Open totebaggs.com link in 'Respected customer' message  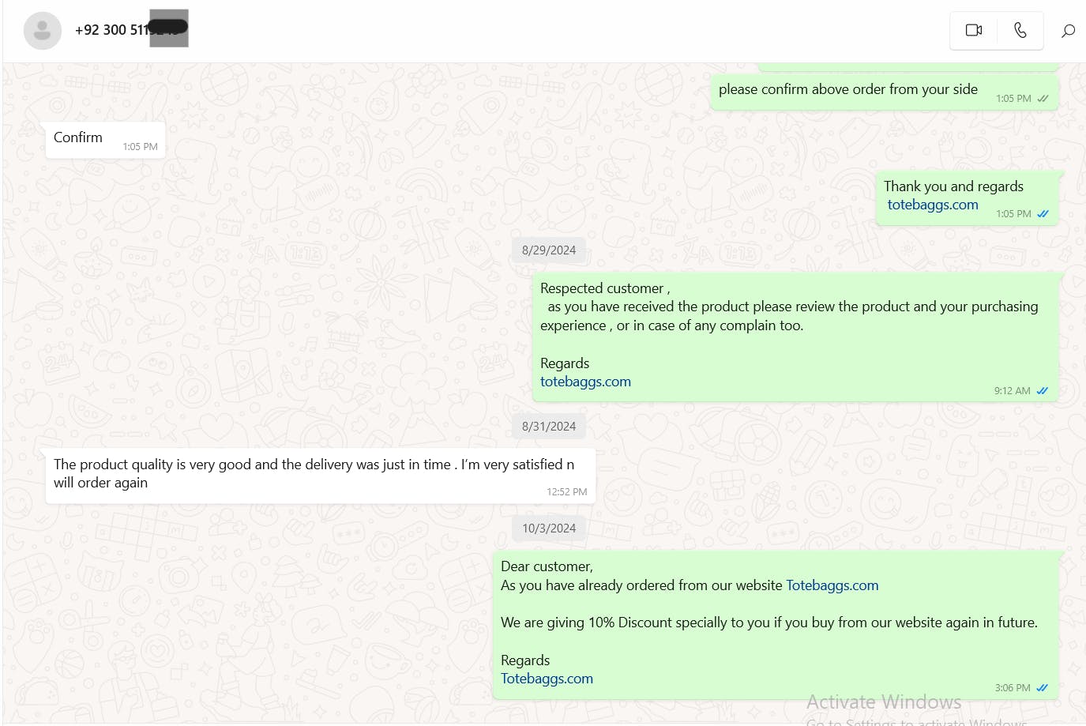tap(585, 382)
